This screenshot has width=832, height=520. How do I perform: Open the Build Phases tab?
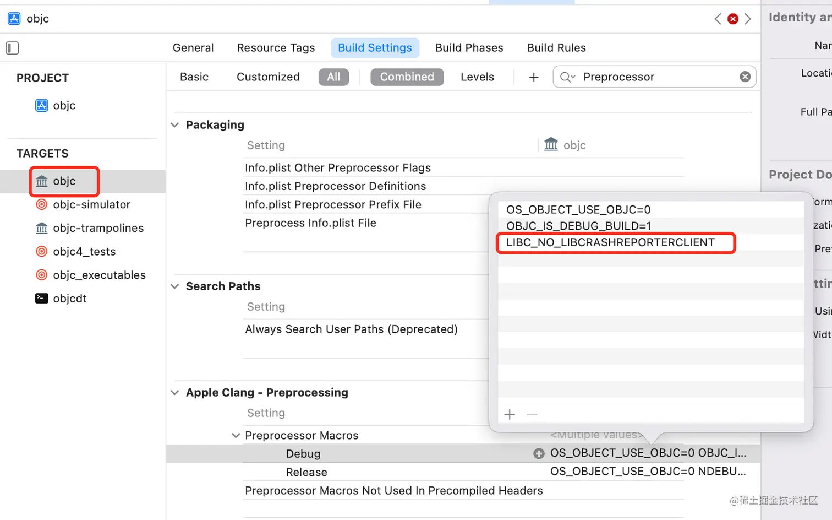469,48
